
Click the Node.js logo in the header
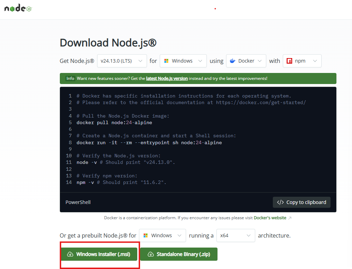click(18, 9)
